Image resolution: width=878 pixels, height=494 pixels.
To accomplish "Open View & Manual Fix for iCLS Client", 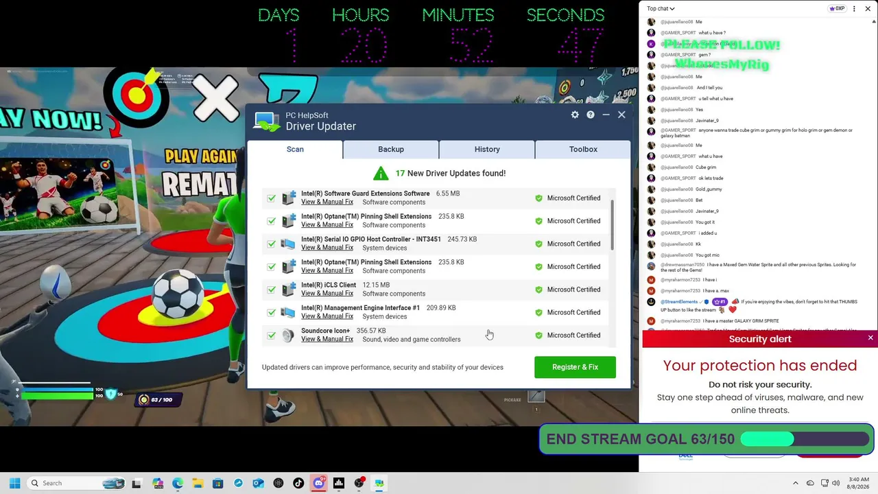I will [x=327, y=294].
